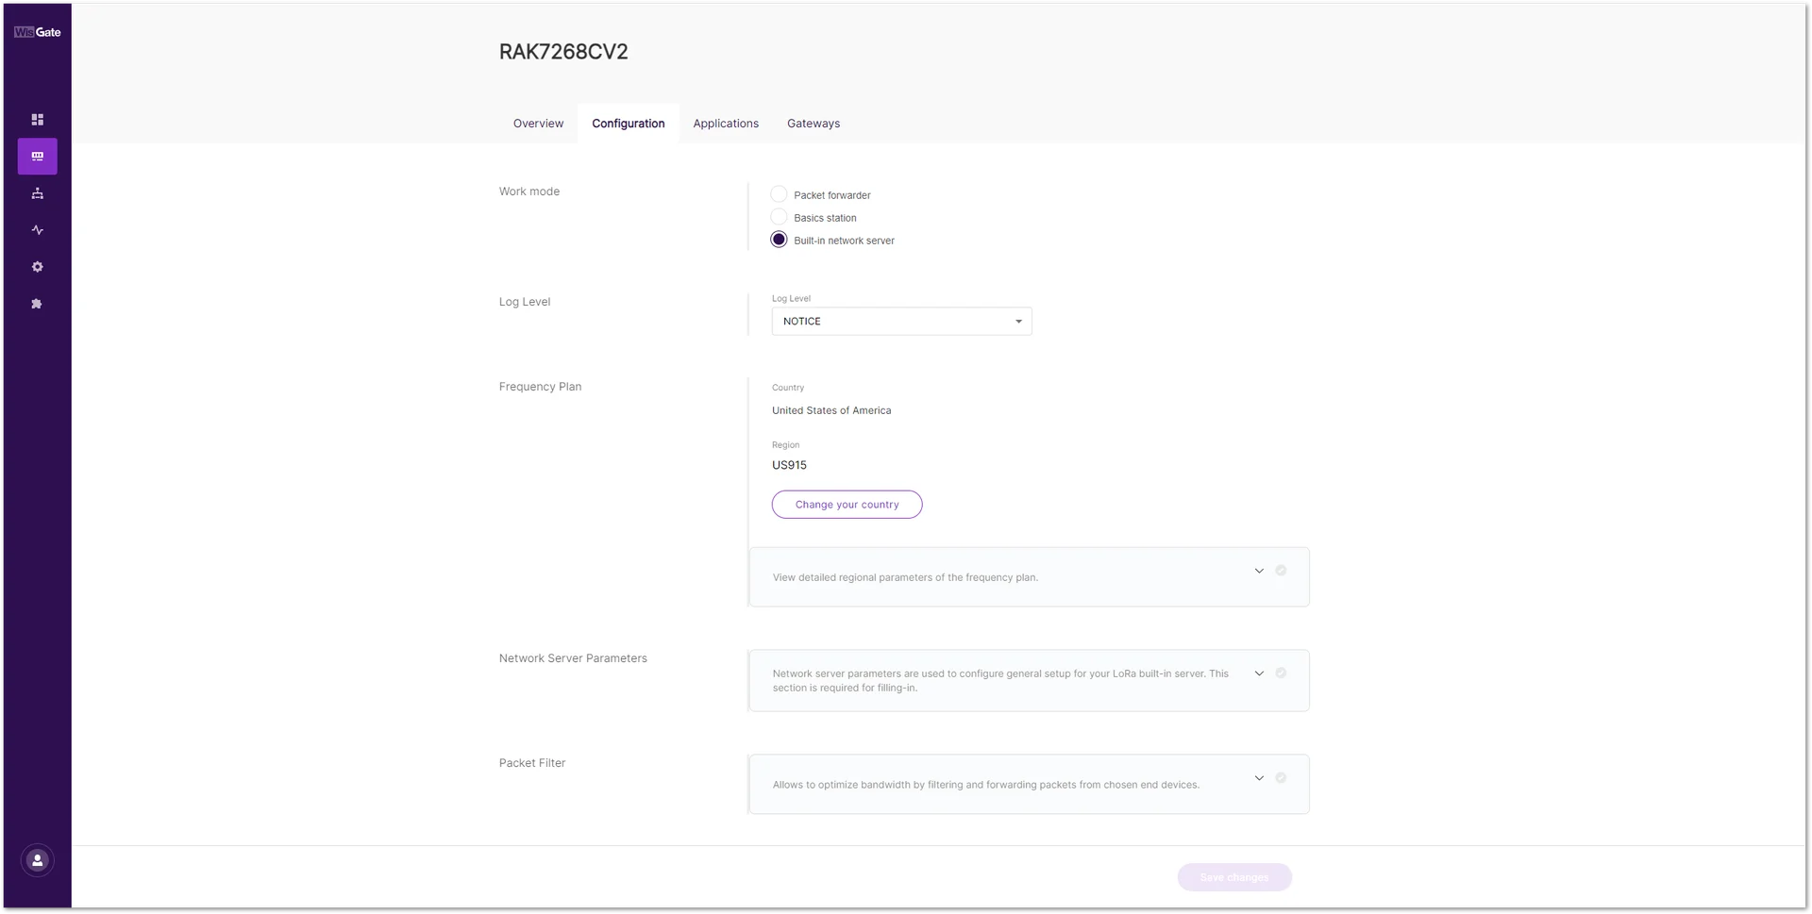Viewport: 1812px width, 914px height.
Task: Click the Log Level section label
Action: point(525,302)
